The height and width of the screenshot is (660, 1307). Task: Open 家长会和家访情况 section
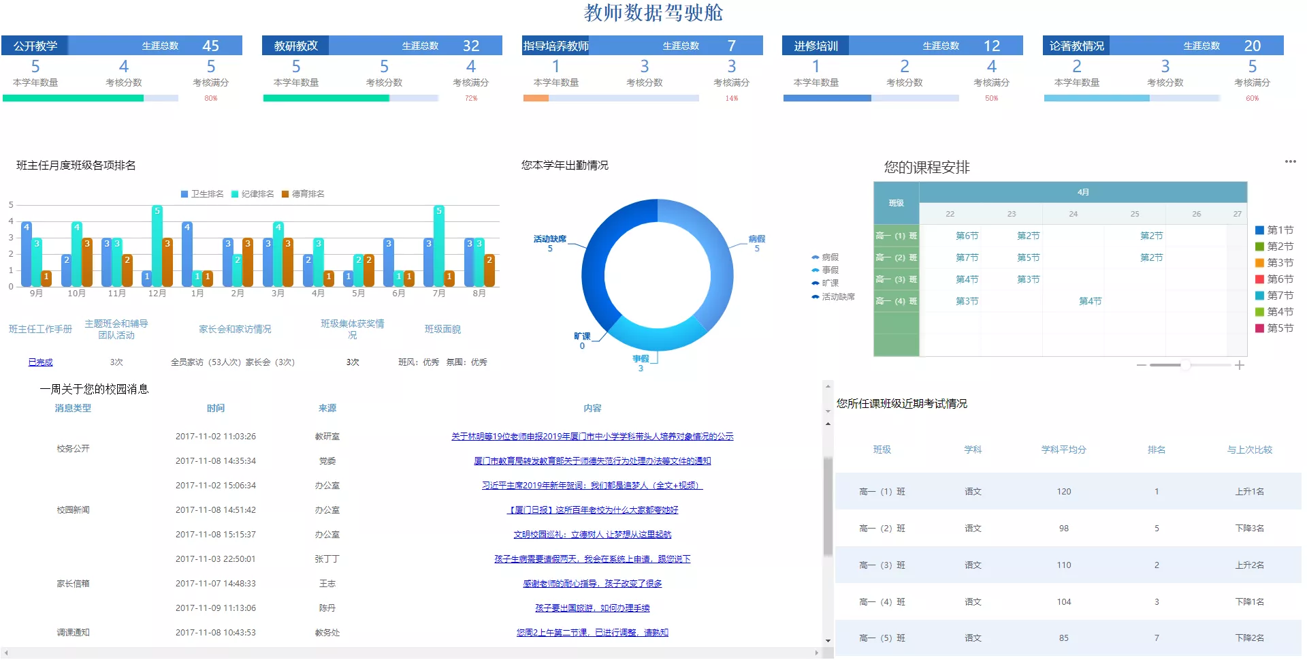(235, 329)
